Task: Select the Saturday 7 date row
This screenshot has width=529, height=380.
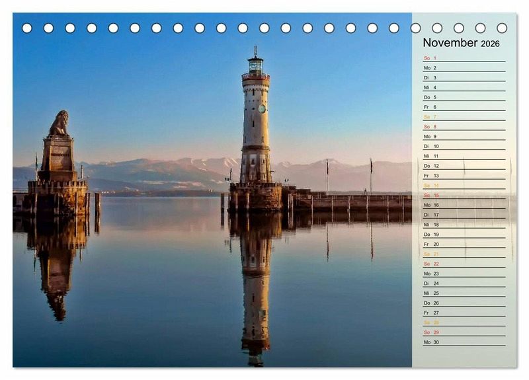Action: [464, 117]
